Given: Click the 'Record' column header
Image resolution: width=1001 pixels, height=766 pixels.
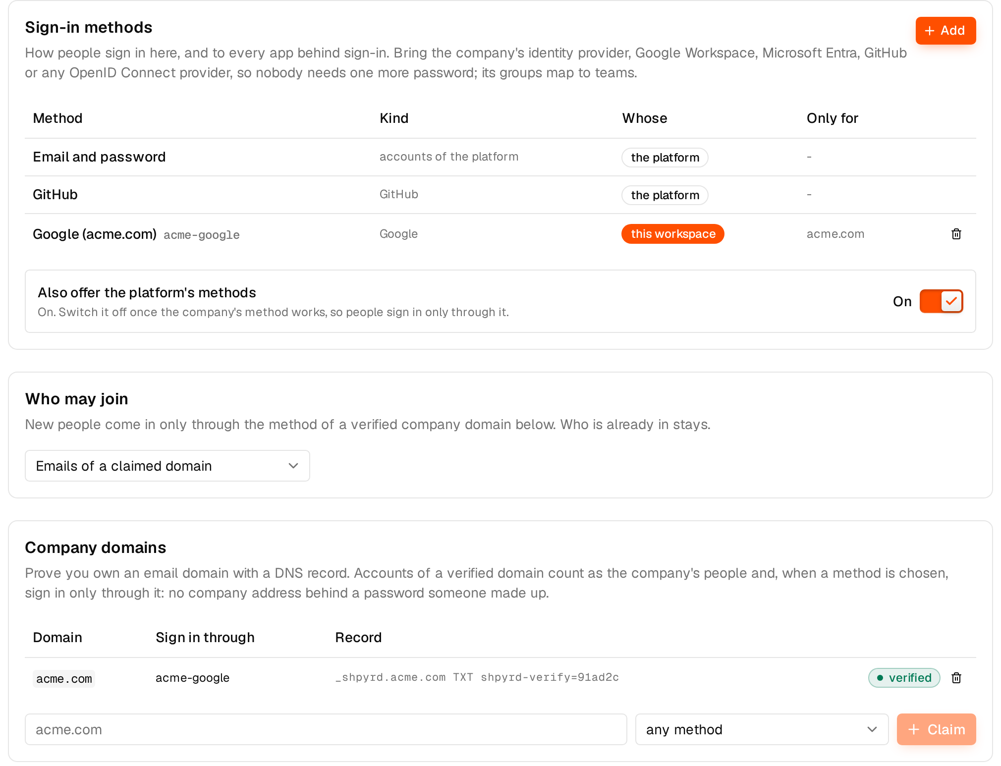Looking at the screenshot, I should click(x=358, y=637).
